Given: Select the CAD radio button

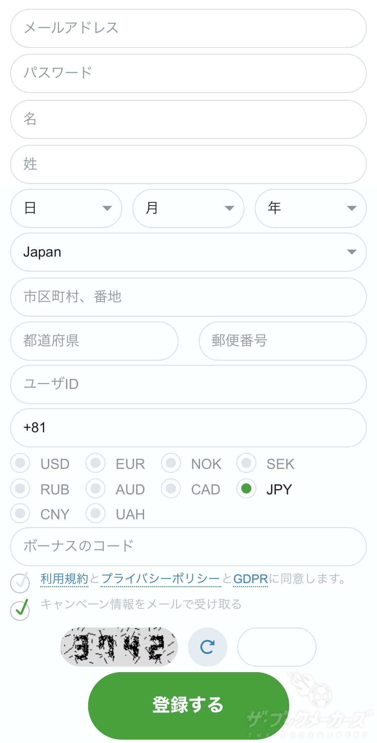Looking at the screenshot, I should [171, 488].
